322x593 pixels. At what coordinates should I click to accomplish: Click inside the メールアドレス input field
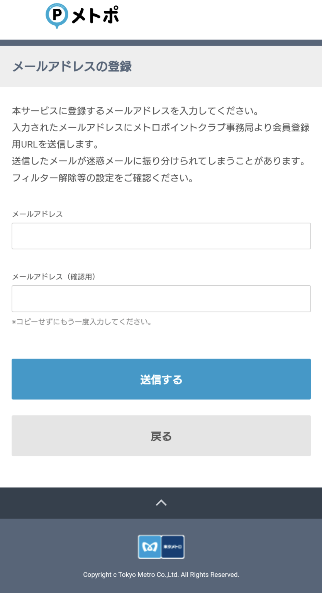pyautogui.click(x=161, y=236)
